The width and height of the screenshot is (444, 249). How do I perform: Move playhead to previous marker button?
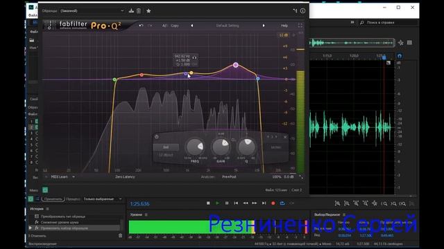[236, 203]
